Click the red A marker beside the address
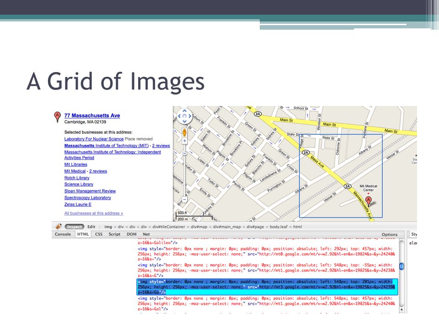 (x=58, y=117)
